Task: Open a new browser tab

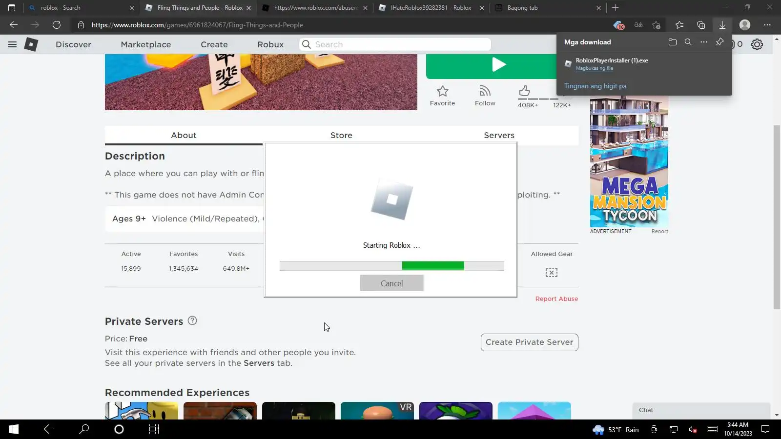Action: point(616,8)
